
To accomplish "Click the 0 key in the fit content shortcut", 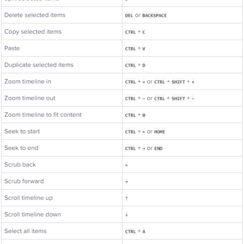I will [x=144, y=115].
